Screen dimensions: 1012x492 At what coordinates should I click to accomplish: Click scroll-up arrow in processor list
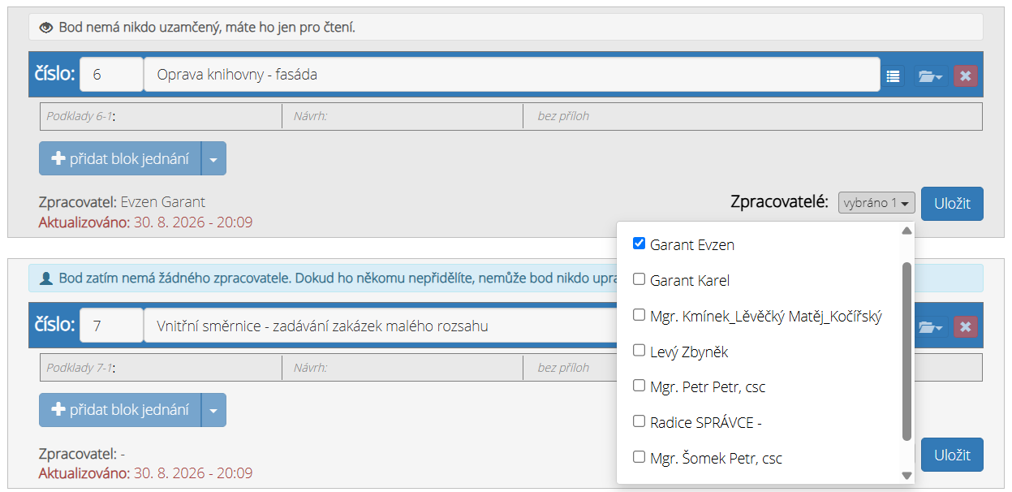(x=906, y=231)
